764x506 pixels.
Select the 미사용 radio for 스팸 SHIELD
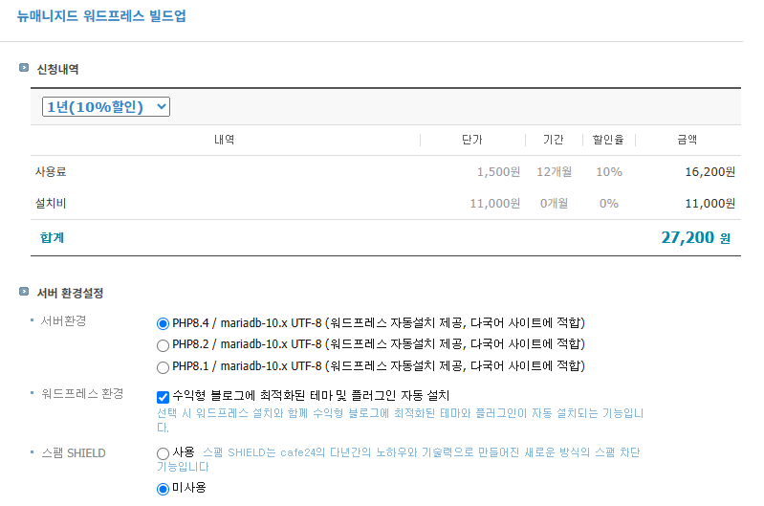tap(163, 489)
